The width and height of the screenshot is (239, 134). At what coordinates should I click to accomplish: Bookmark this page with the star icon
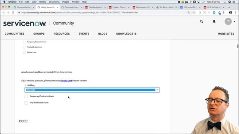(x=193, y=13)
